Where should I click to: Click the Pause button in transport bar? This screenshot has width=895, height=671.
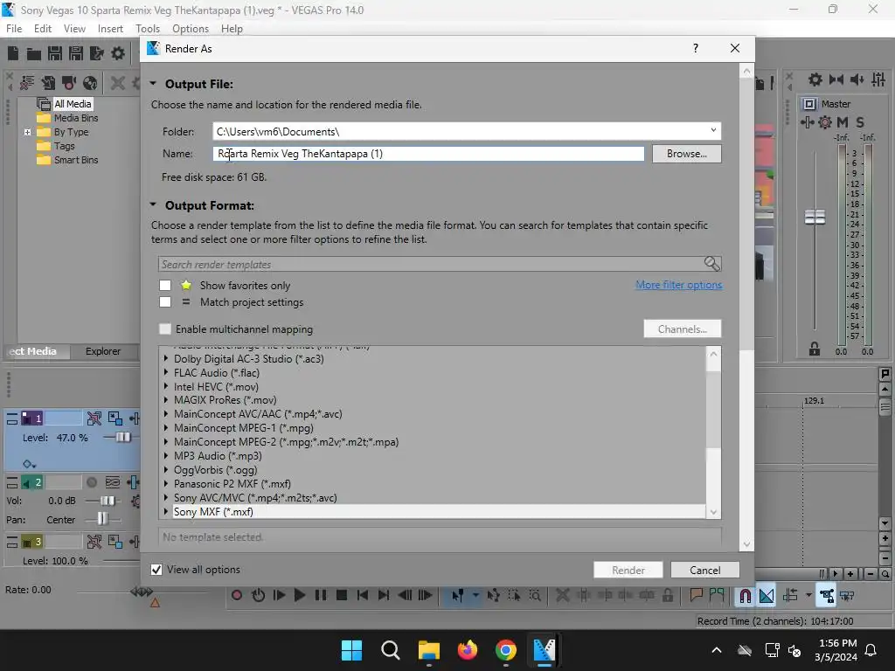point(321,595)
